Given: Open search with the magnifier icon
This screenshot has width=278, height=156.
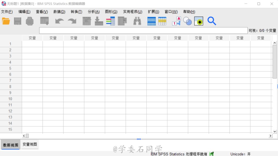Looking at the screenshot, I should [x=212, y=21].
